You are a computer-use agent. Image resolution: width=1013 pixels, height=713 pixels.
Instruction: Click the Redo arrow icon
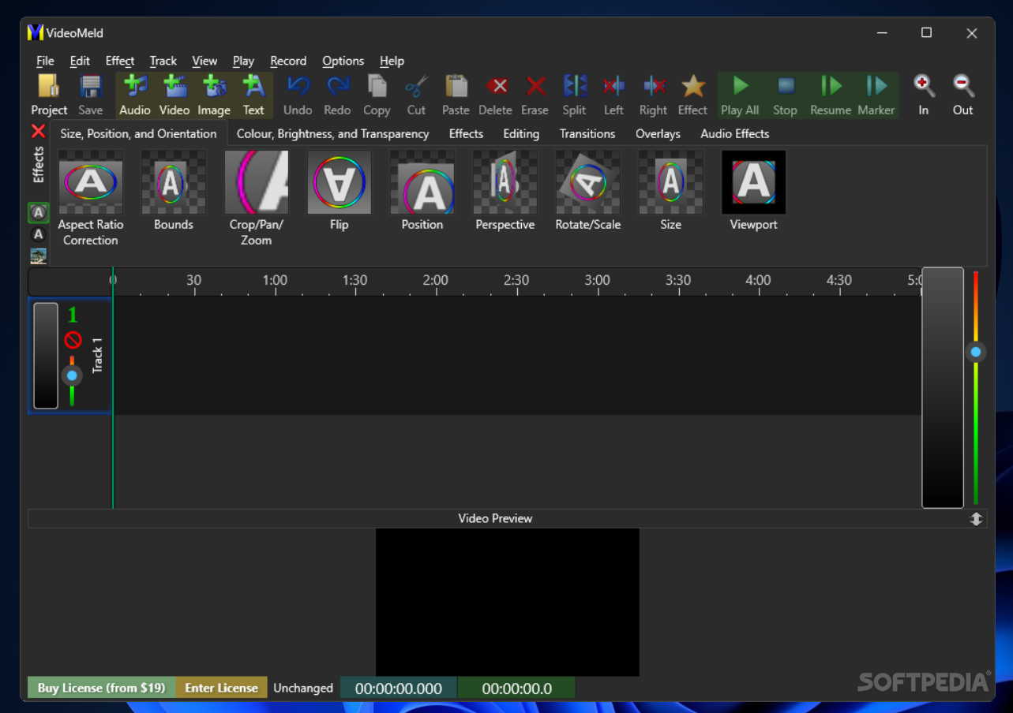(338, 86)
